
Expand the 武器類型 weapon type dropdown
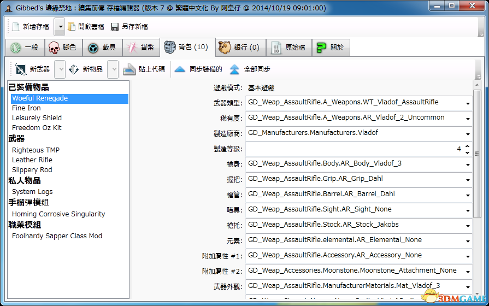pyautogui.click(x=468, y=104)
